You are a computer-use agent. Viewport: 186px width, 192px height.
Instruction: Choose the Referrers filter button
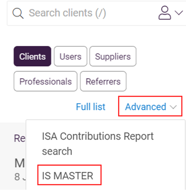pyautogui.click(x=103, y=81)
